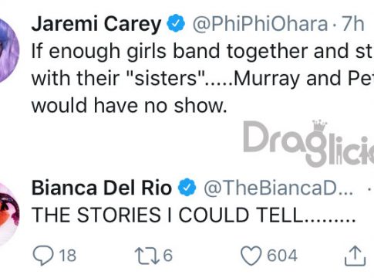Click the reply speech bubble icon
Screen dimensions: 374x278
click(43, 255)
